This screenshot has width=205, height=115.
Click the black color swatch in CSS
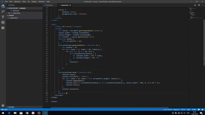[80, 14]
